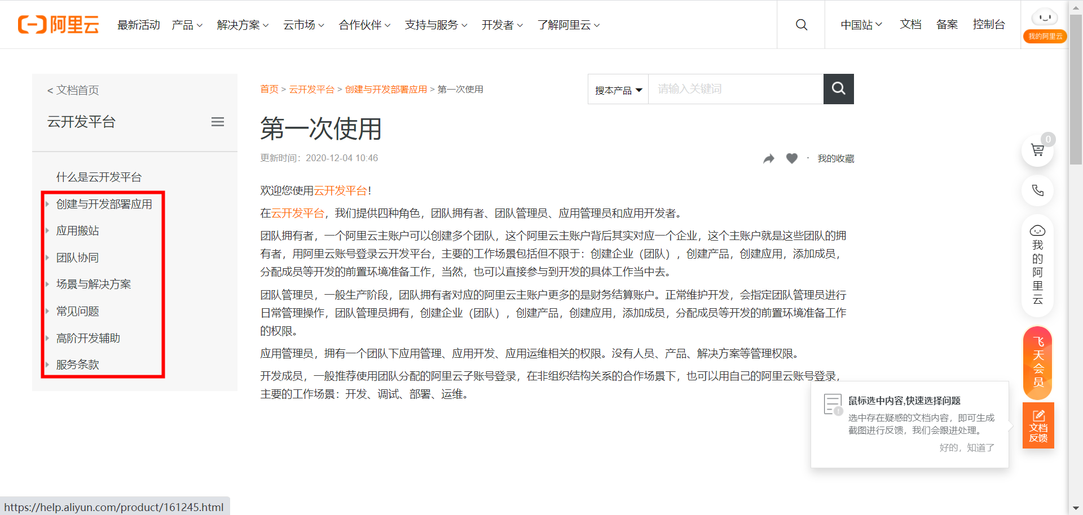Click the 我的阿里云 avatar in header
This screenshot has height=515, width=1083.
[x=1045, y=25]
